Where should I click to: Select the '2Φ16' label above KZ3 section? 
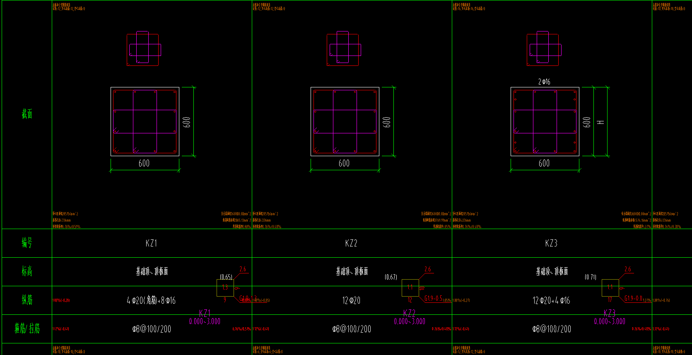[544, 82]
